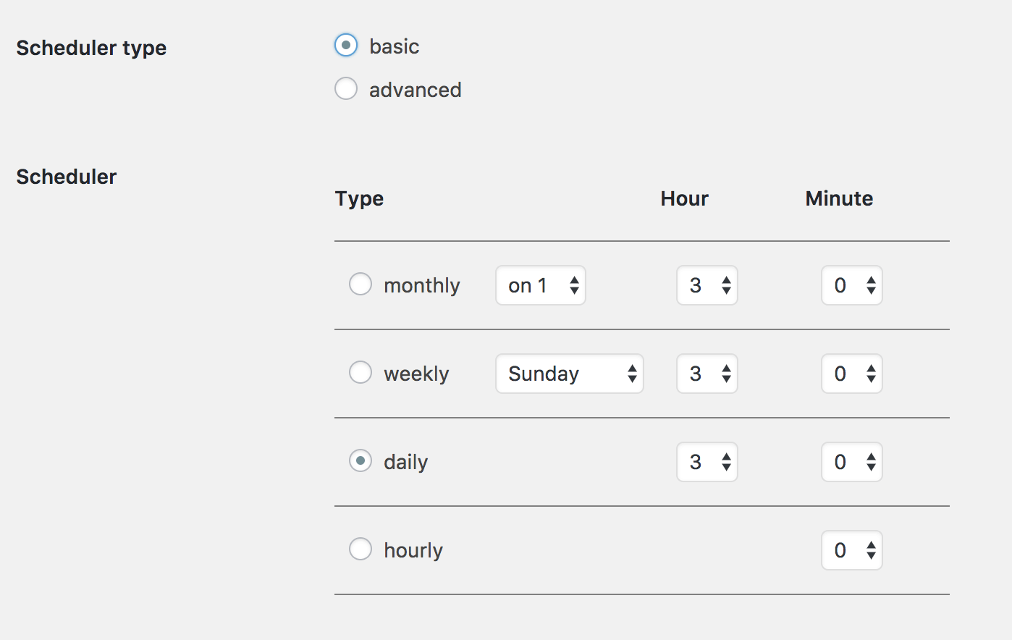
Task: Open the monthly hour dropdown
Action: point(707,285)
